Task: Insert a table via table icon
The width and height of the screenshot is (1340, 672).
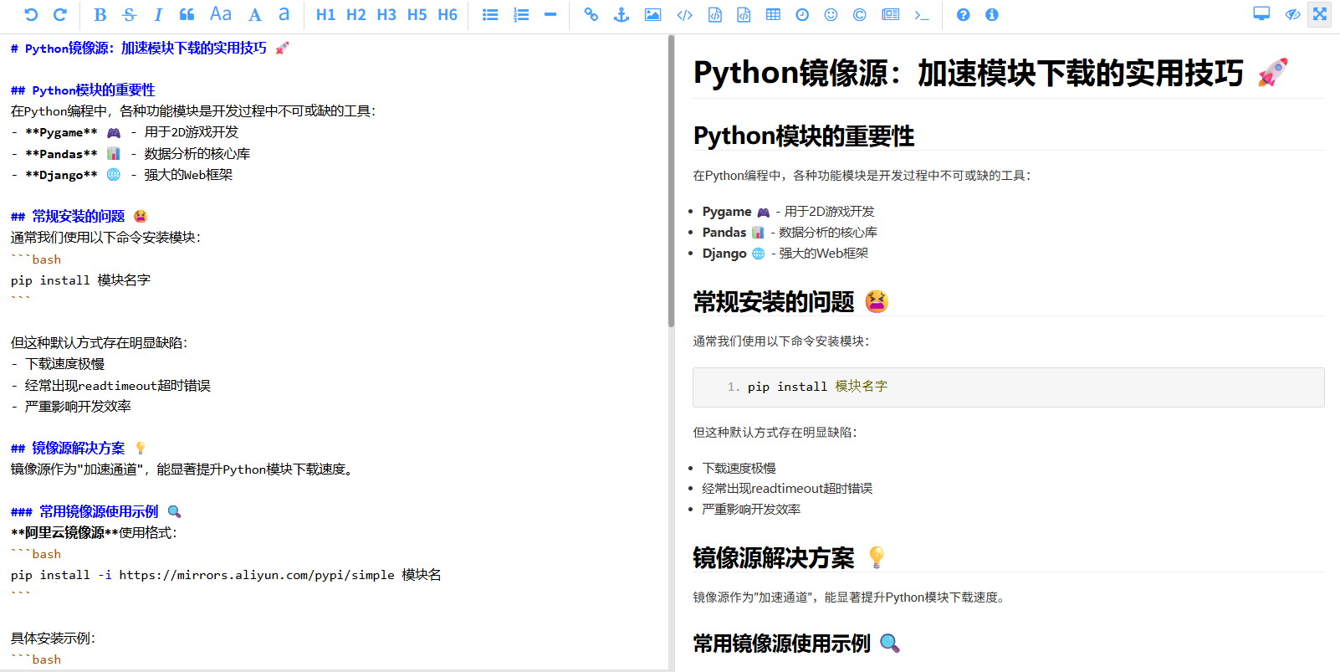Action: coord(773,14)
